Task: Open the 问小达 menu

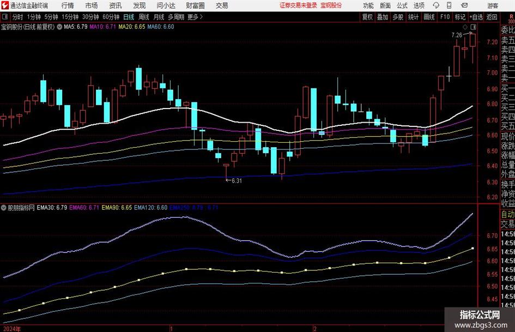Action: point(166,5)
